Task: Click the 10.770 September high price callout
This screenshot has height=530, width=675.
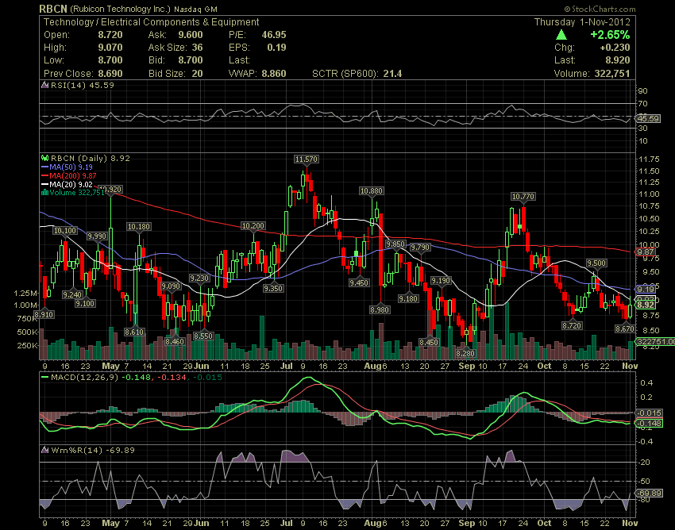Action: click(x=523, y=197)
